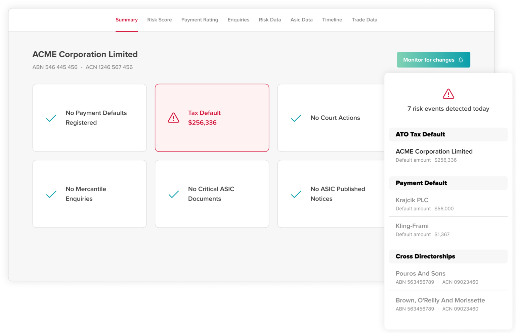
Task: Click the Monitor for changes button
Action: (433, 60)
